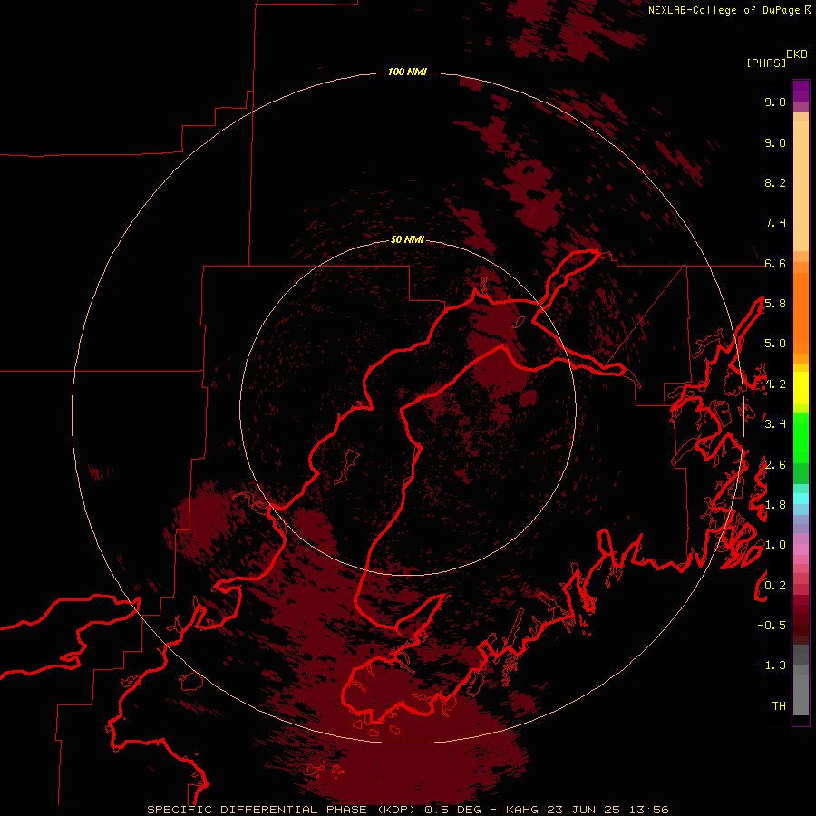Screen dimensions: 816x816
Task: Pick the pink segment of the color scale
Action: click(x=801, y=549)
